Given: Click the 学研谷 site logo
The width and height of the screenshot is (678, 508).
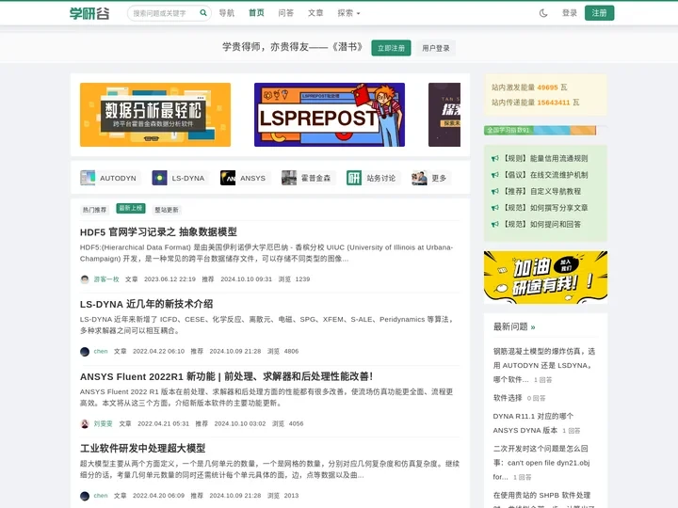Looking at the screenshot, I should (89, 13).
